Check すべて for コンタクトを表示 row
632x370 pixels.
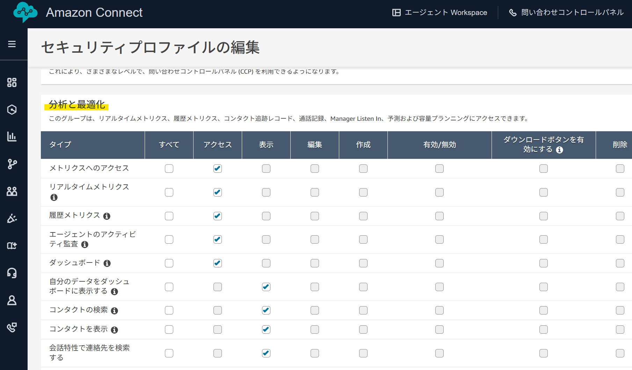pos(169,330)
